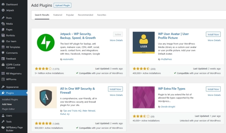
Task: Click the RB Megamenu icon
Action: 3,73
